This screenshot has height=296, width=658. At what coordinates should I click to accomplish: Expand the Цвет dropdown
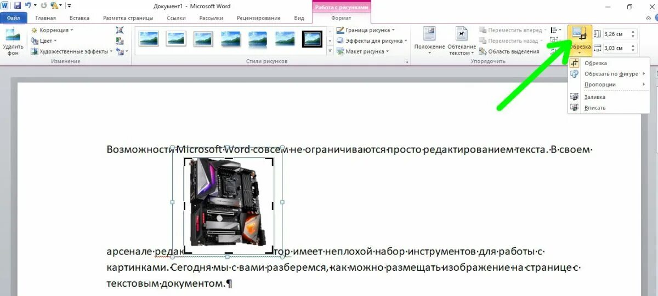(44, 40)
